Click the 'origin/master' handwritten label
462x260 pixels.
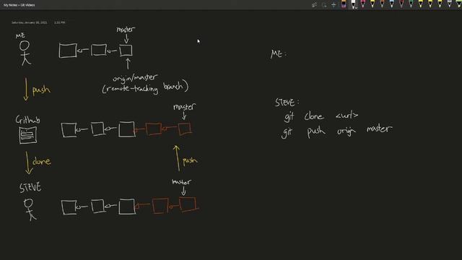[135, 78]
